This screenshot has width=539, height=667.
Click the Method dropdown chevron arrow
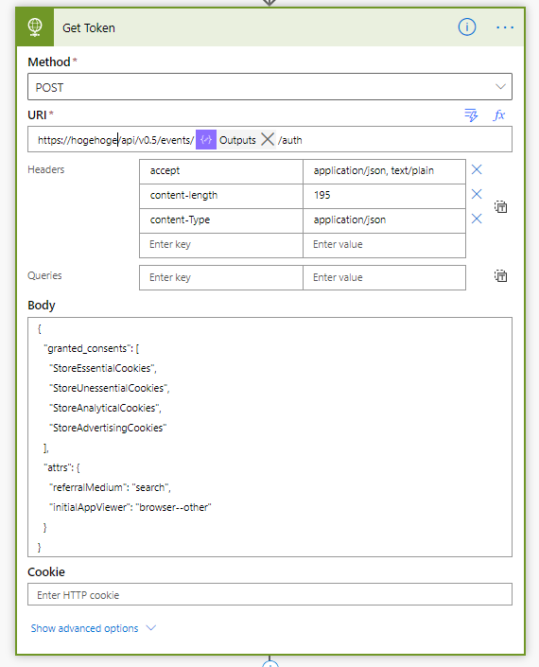[500, 87]
